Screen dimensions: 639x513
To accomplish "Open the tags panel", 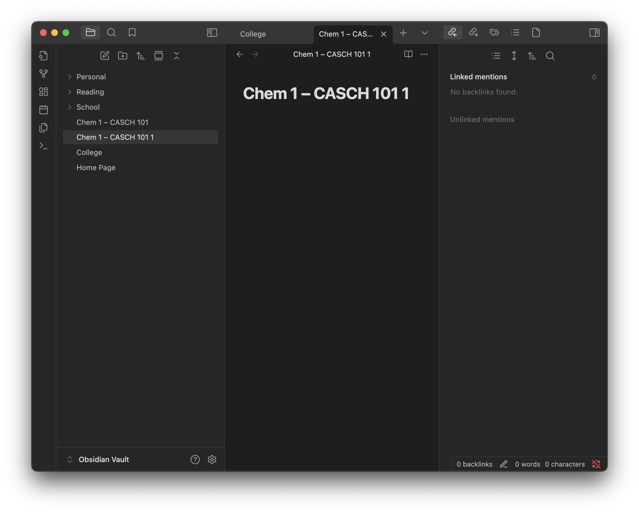I will coord(494,33).
